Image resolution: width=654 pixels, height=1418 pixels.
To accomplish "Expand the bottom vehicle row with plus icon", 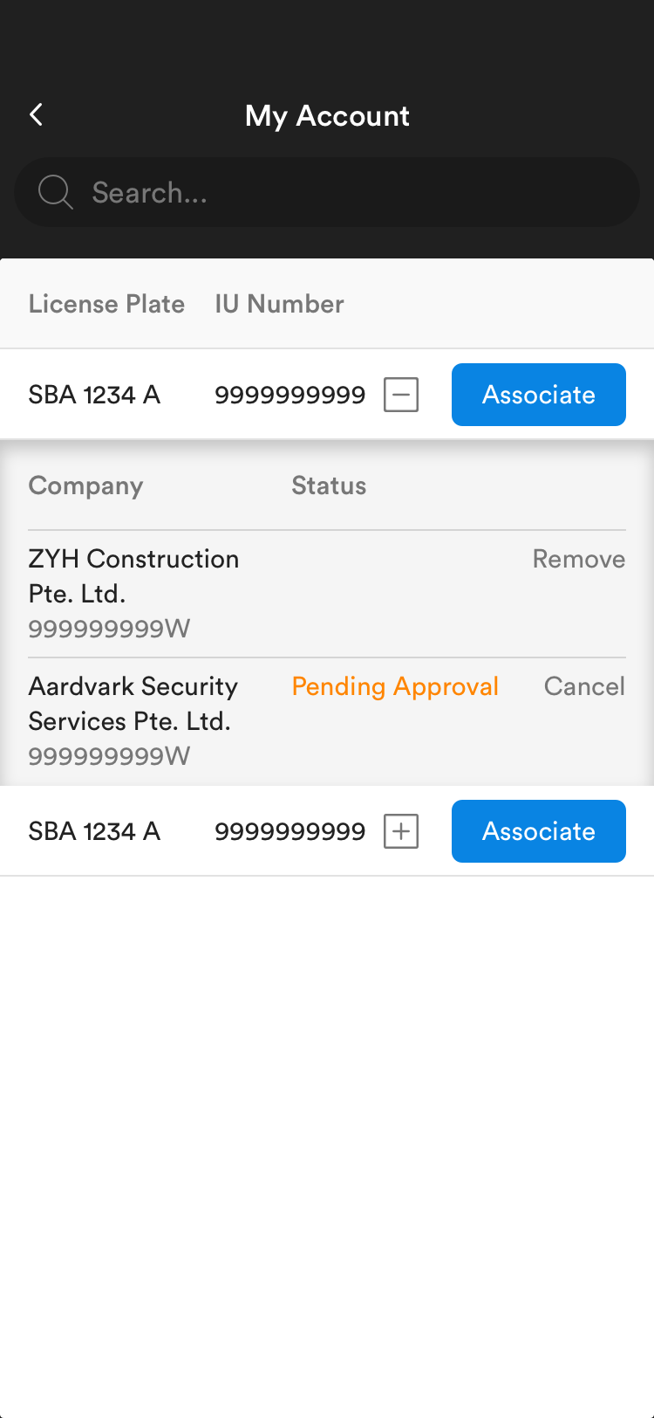I will click(x=401, y=831).
